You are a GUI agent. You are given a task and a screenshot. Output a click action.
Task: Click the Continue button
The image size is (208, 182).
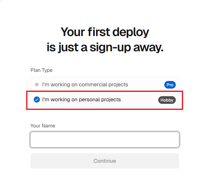[x=104, y=161]
